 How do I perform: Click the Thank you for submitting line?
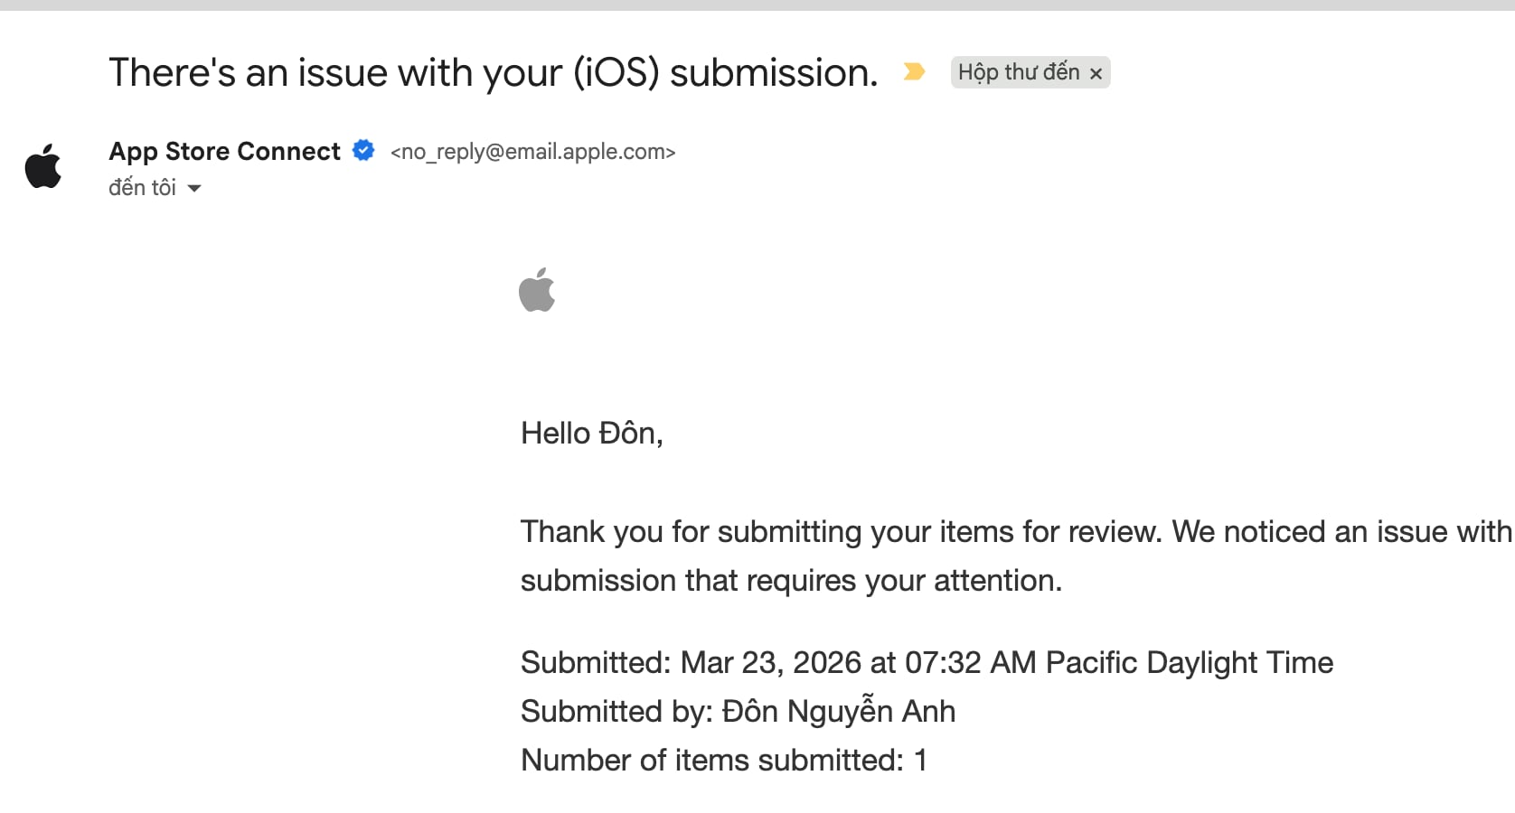(x=1016, y=532)
